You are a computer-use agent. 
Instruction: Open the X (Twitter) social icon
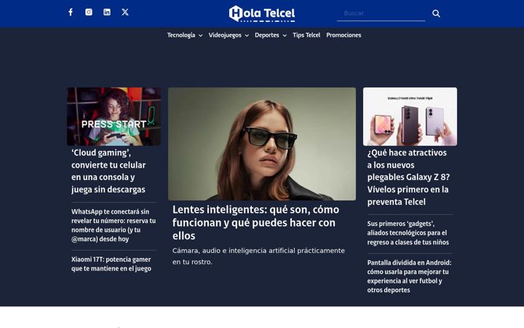tap(125, 12)
